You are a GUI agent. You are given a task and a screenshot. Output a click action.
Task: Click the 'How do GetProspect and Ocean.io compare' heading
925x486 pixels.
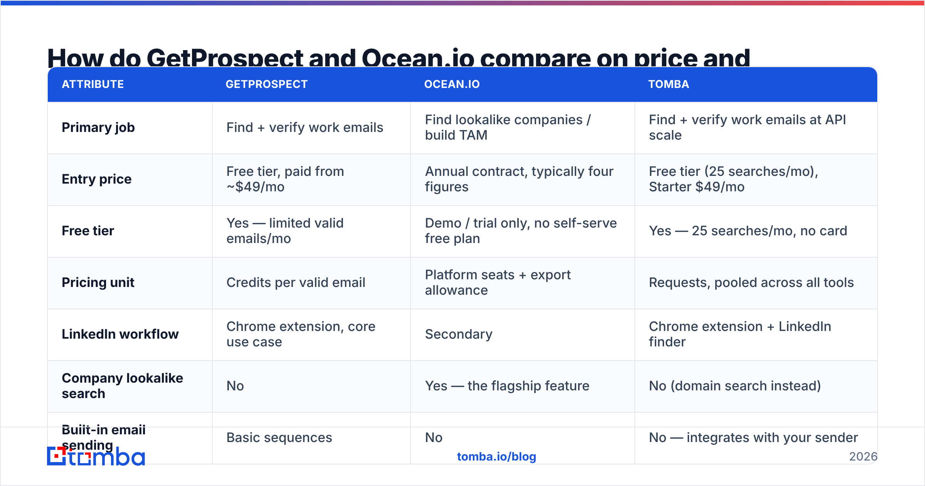(x=399, y=57)
